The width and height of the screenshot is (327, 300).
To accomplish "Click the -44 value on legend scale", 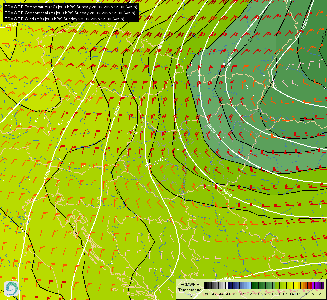I will pyautogui.click(x=221, y=294).
